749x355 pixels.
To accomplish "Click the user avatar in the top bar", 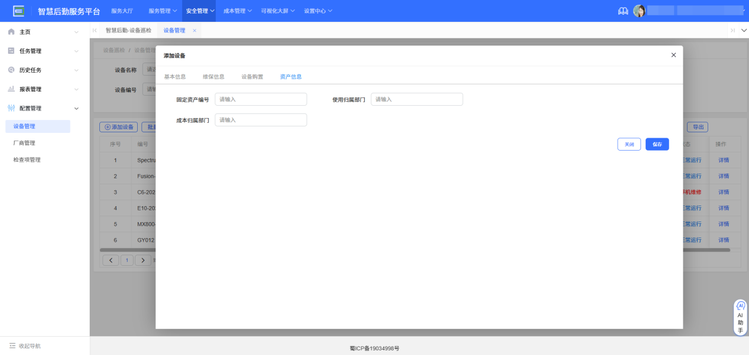I will coord(640,10).
